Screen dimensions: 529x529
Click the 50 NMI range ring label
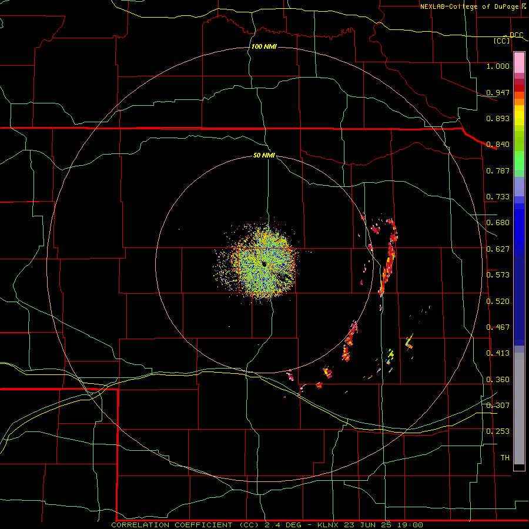[x=264, y=156]
